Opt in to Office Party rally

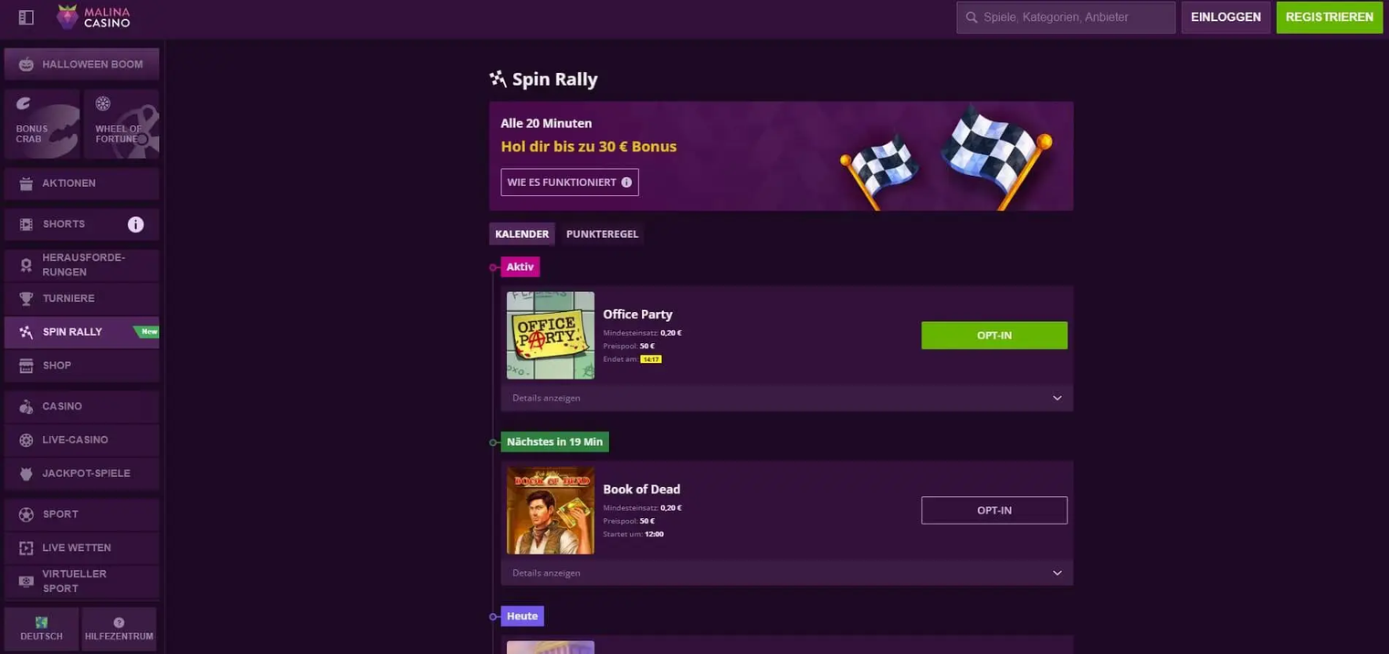point(994,336)
